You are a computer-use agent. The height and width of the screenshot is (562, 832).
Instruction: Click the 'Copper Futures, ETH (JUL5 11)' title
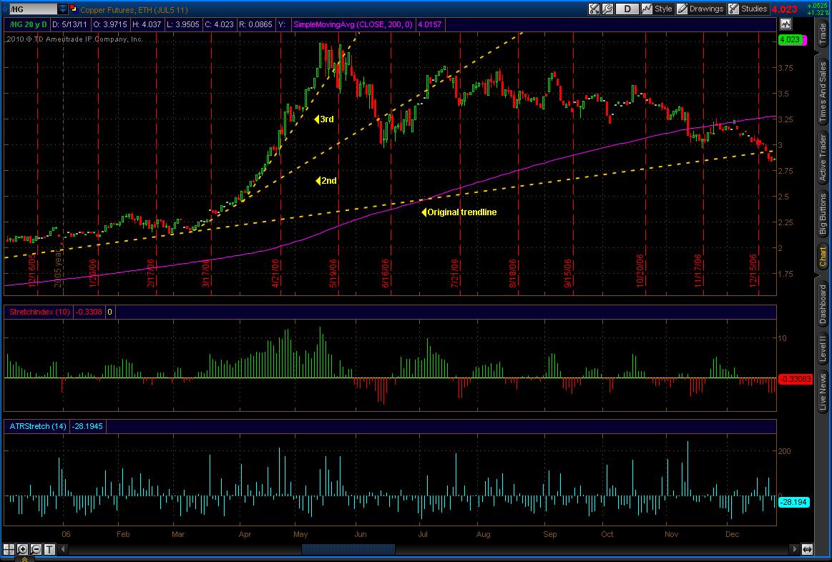(134, 9)
